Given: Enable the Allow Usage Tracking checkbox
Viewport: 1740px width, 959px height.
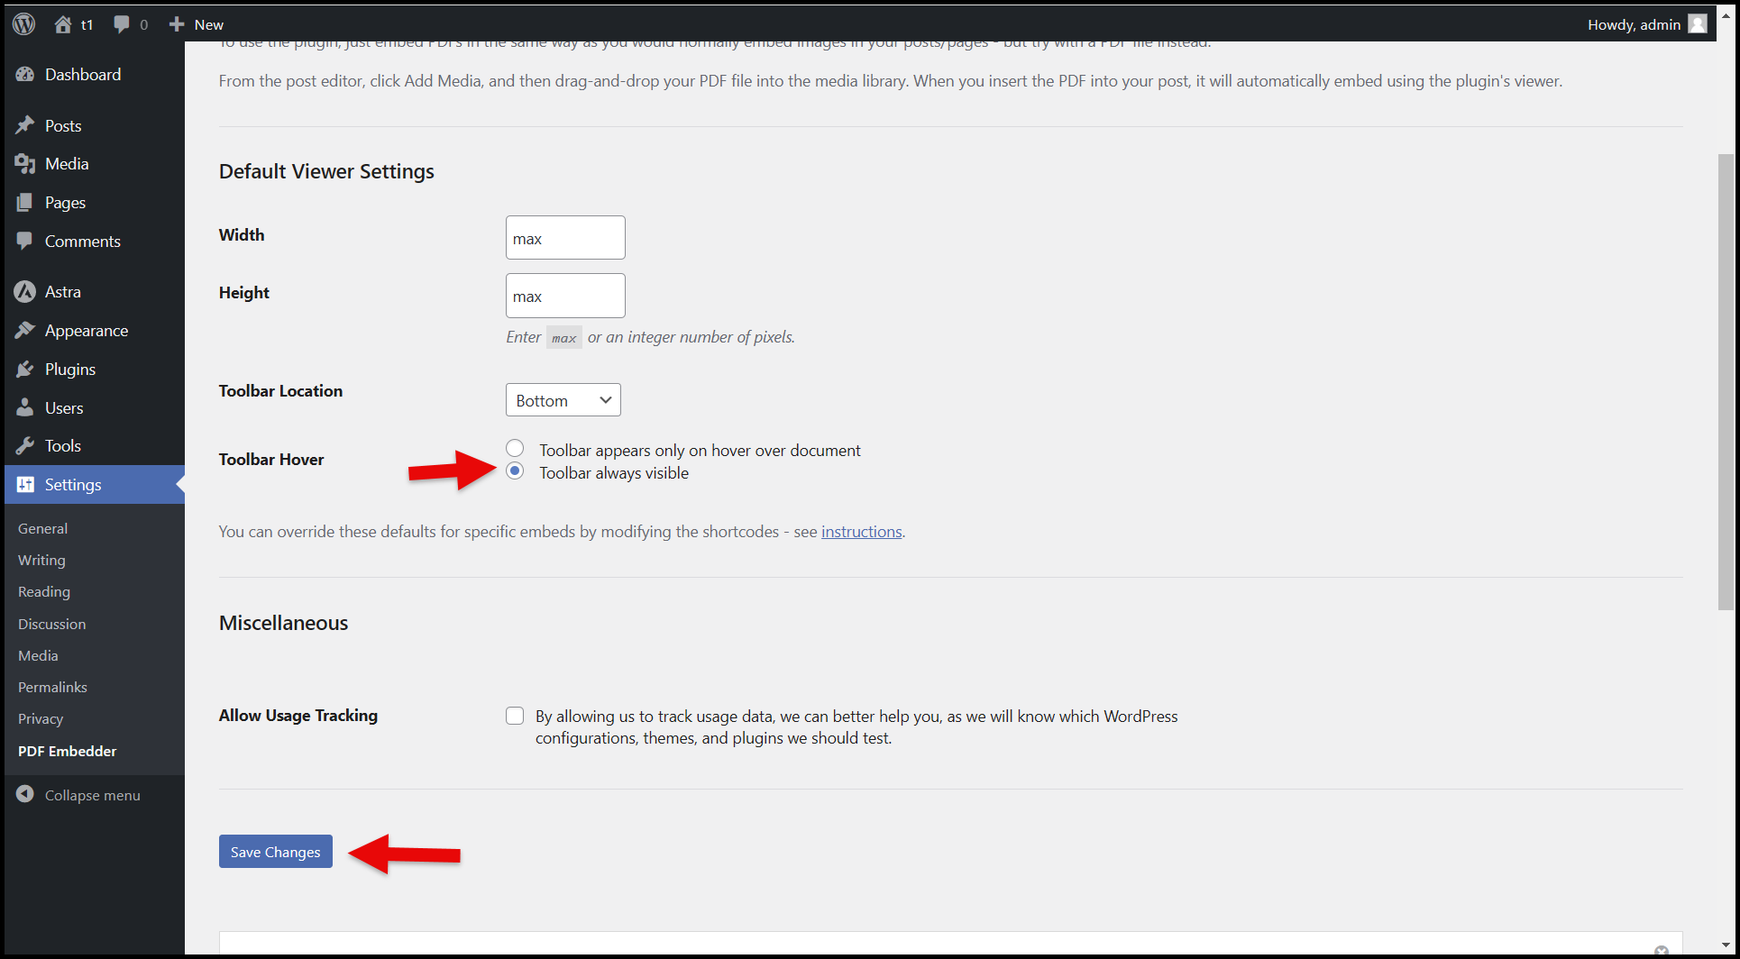Looking at the screenshot, I should point(515,716).
